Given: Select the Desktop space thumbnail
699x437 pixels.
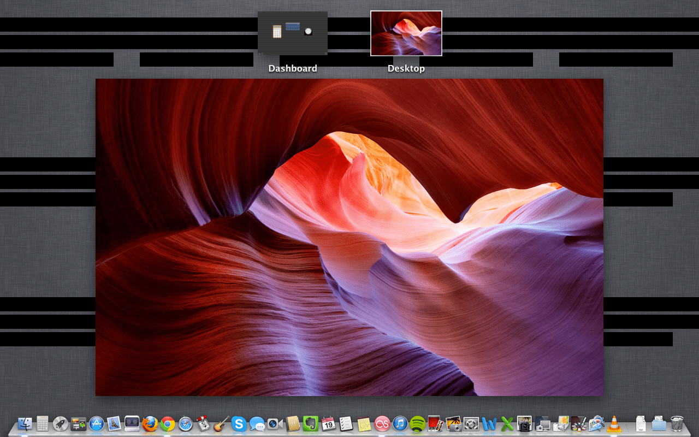Looking at the screenshot, I should coord(406,33).
